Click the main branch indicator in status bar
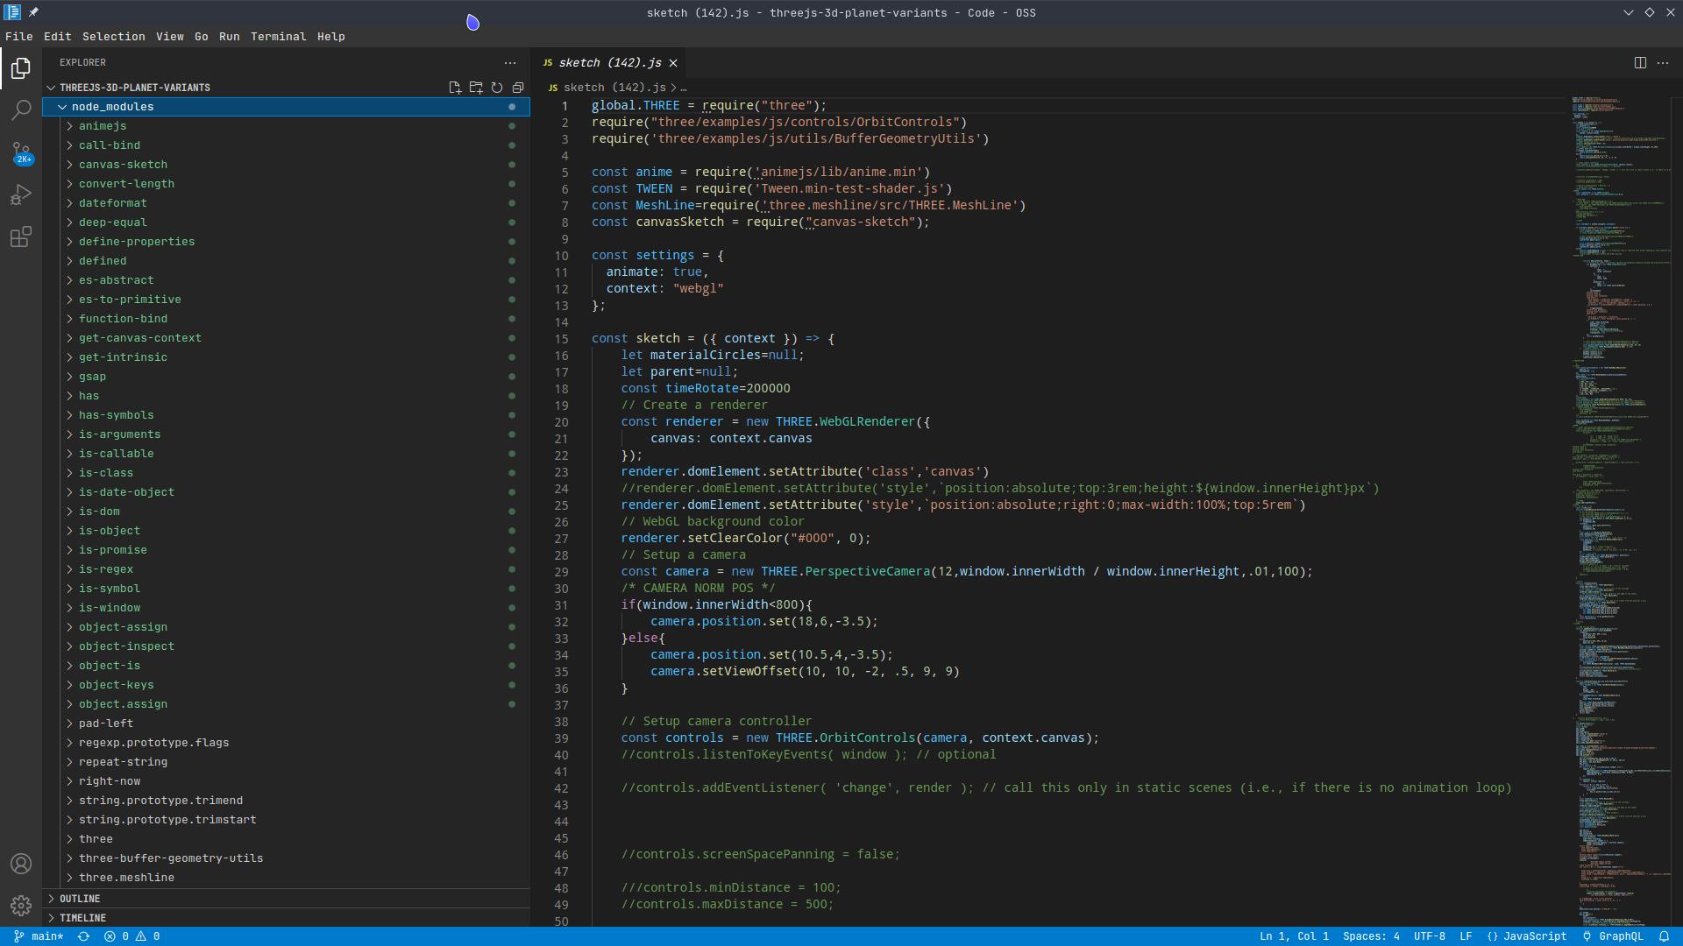 (39, 936)
